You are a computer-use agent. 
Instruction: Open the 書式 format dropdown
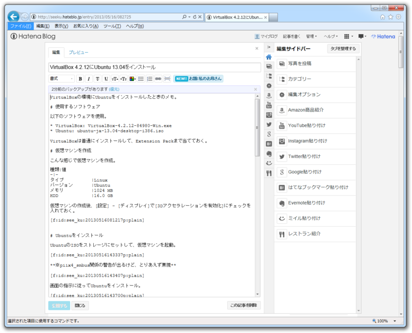[61, 79]
